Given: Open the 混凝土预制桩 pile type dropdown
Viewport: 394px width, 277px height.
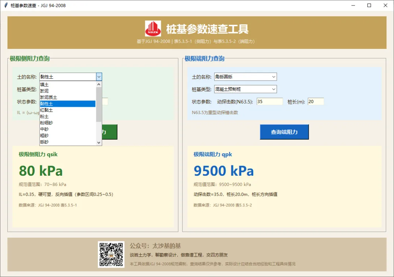Looking at the screenshot, I should [245, 89].
